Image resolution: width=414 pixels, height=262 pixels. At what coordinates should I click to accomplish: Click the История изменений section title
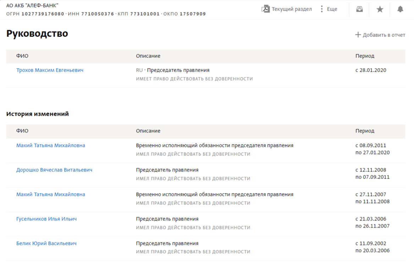[x=38, y=114]
